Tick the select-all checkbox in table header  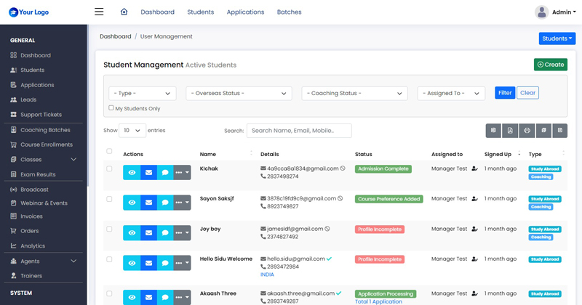(x=109, y=151)
